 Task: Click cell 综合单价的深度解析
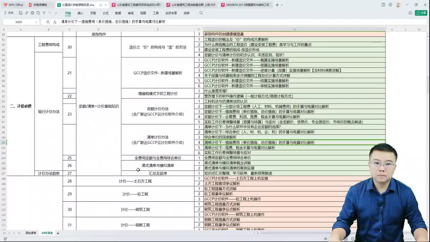(x=294, y=137)
